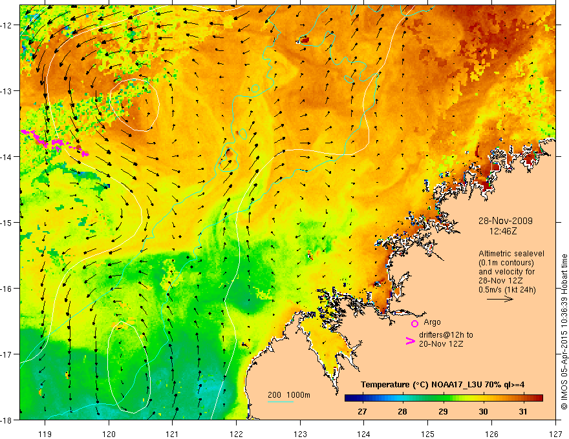569x439 pixels.
Task: Click the 28 colorbar tick label
Action: [402, 411]
